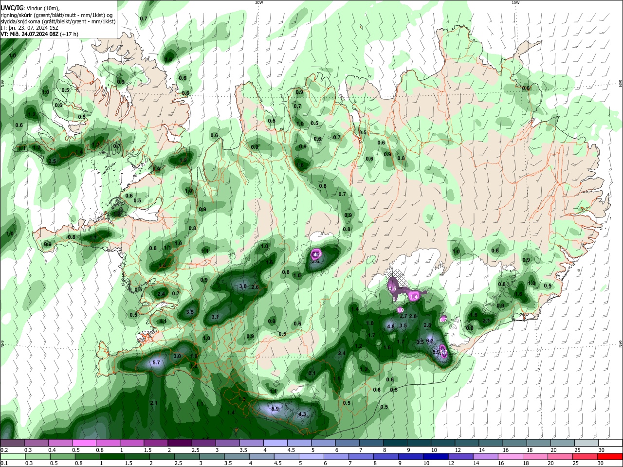This screenshot has height=467, width=623.
Task: Click the pink-circled 4.2 snowfall value
Action: [x=317, y=254]
